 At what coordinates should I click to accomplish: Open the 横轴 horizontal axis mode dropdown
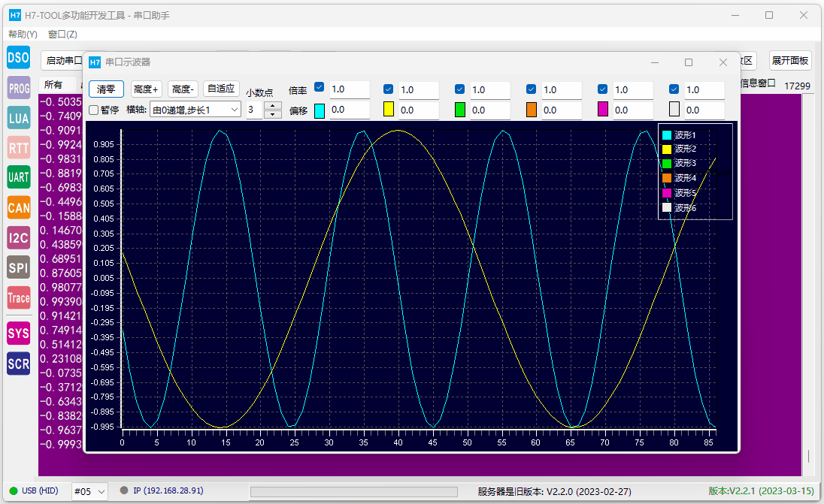point(195,110)
